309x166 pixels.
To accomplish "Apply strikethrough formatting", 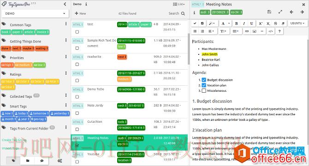I will [x=275, y=24].
